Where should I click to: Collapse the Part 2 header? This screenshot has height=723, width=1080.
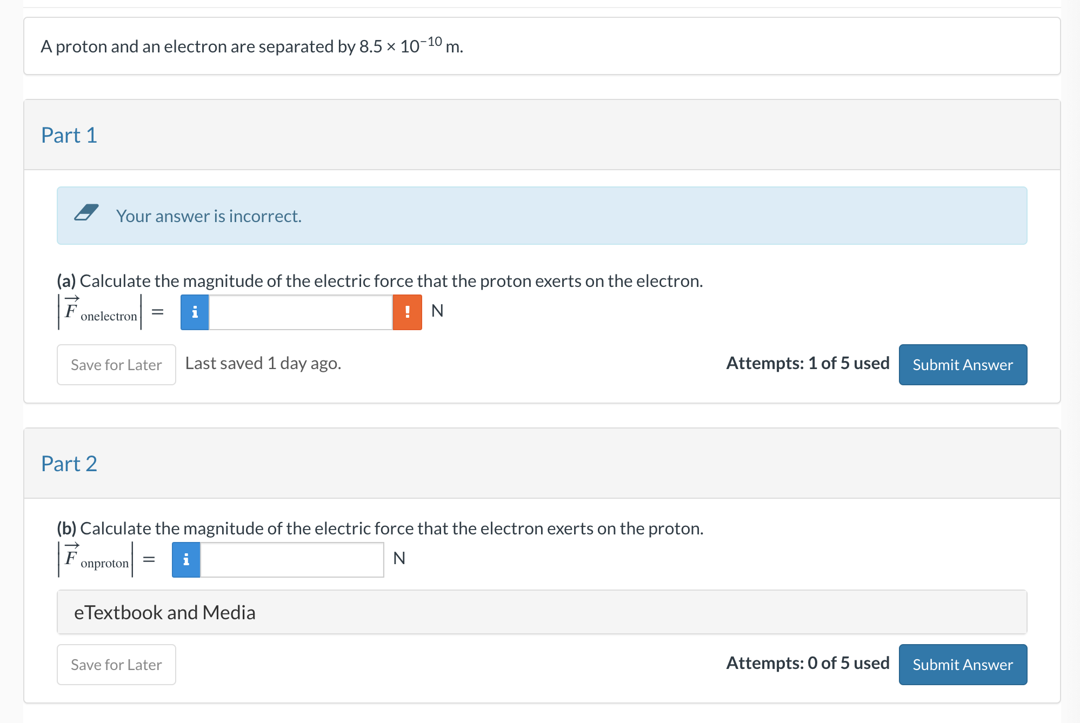pyautogui.click(x=69, y=464)
